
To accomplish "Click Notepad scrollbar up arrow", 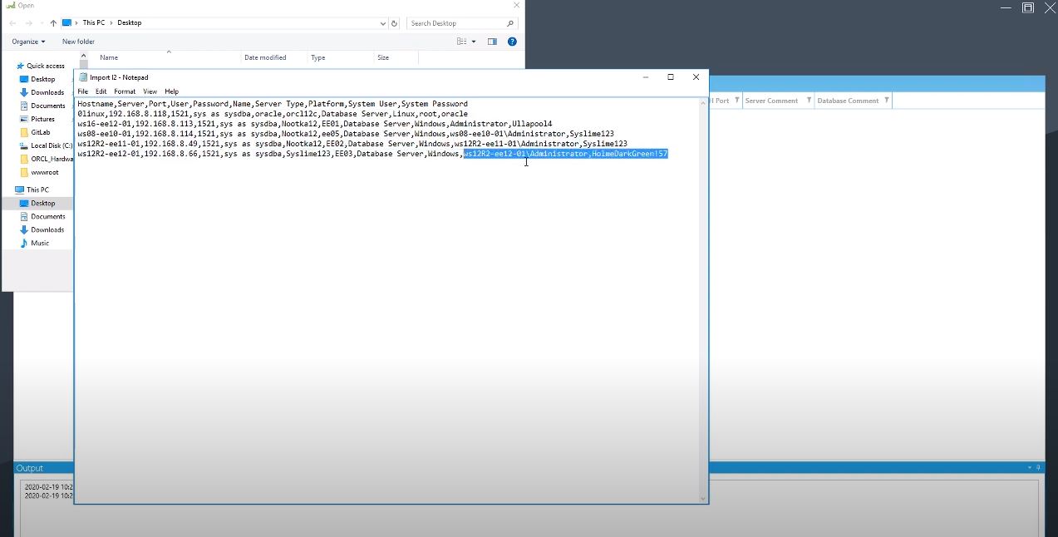I will 703,102.
